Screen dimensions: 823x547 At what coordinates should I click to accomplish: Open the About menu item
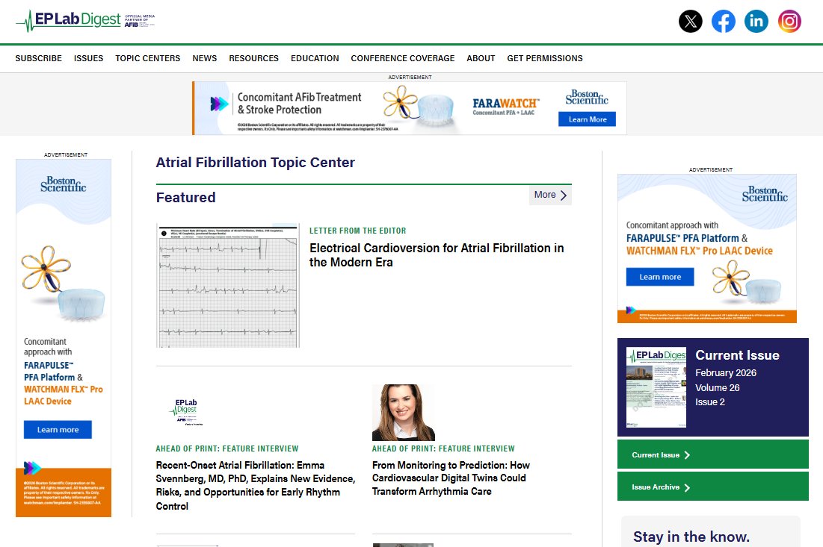481,58
